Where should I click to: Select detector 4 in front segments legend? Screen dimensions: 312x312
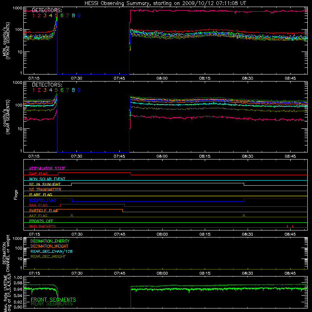pyautogui.click(x=51, y=16)
